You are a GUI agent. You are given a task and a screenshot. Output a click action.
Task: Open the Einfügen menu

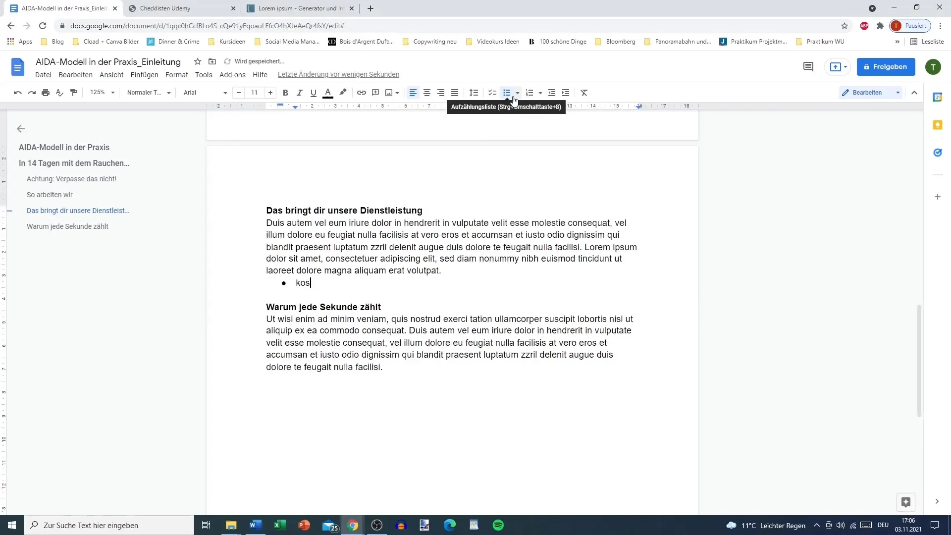(144, 74)
